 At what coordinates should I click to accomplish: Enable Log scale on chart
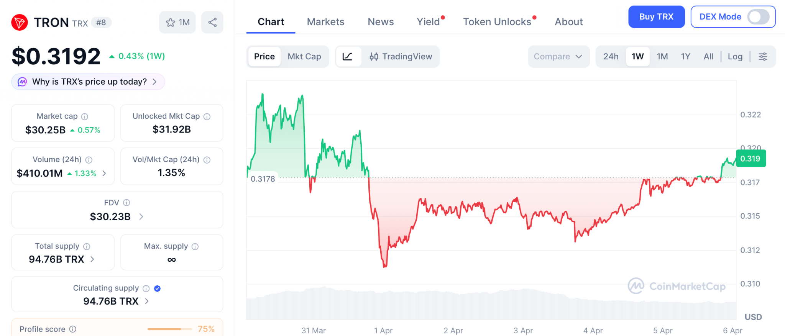[735, 57]
